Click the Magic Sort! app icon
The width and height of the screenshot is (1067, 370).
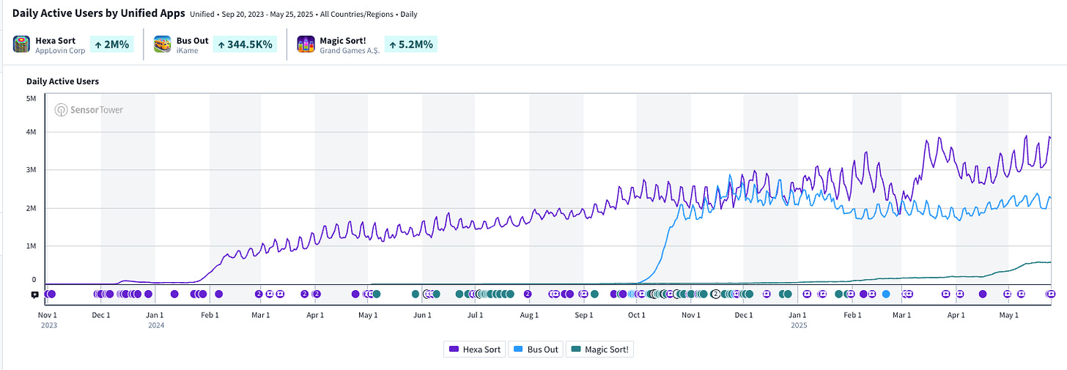306,44
